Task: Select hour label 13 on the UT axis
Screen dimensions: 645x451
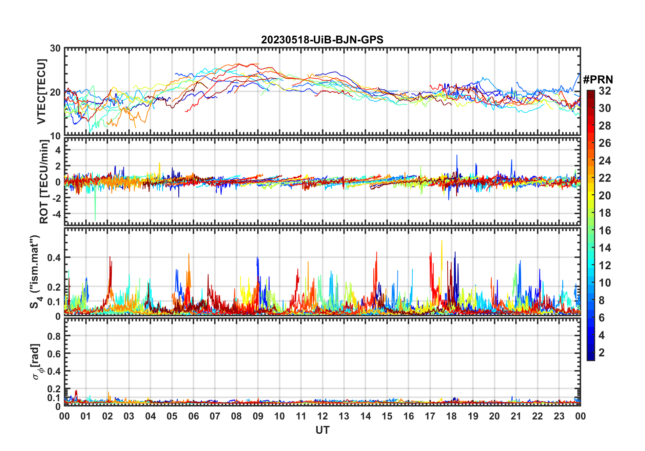Action: tap(344, 416)
